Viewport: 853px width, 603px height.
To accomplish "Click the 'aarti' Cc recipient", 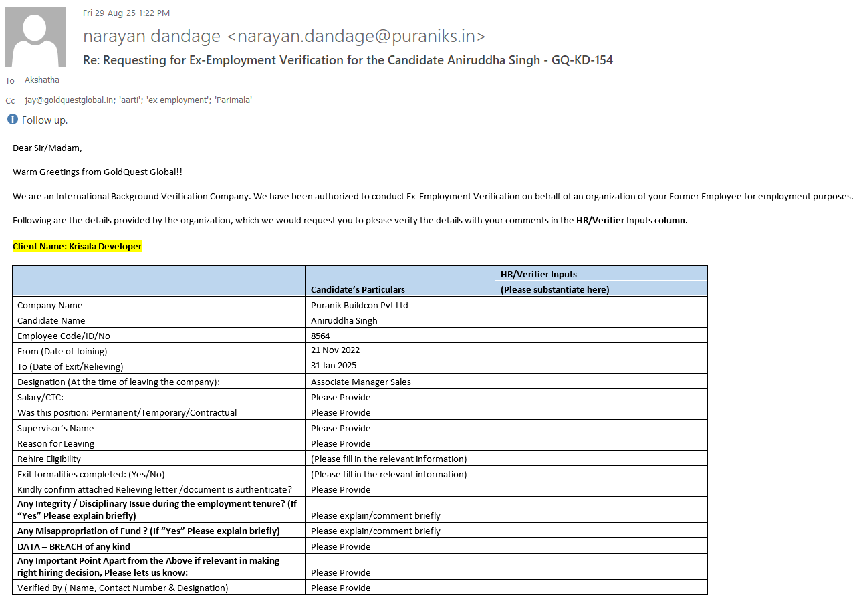I will [130, 100].
